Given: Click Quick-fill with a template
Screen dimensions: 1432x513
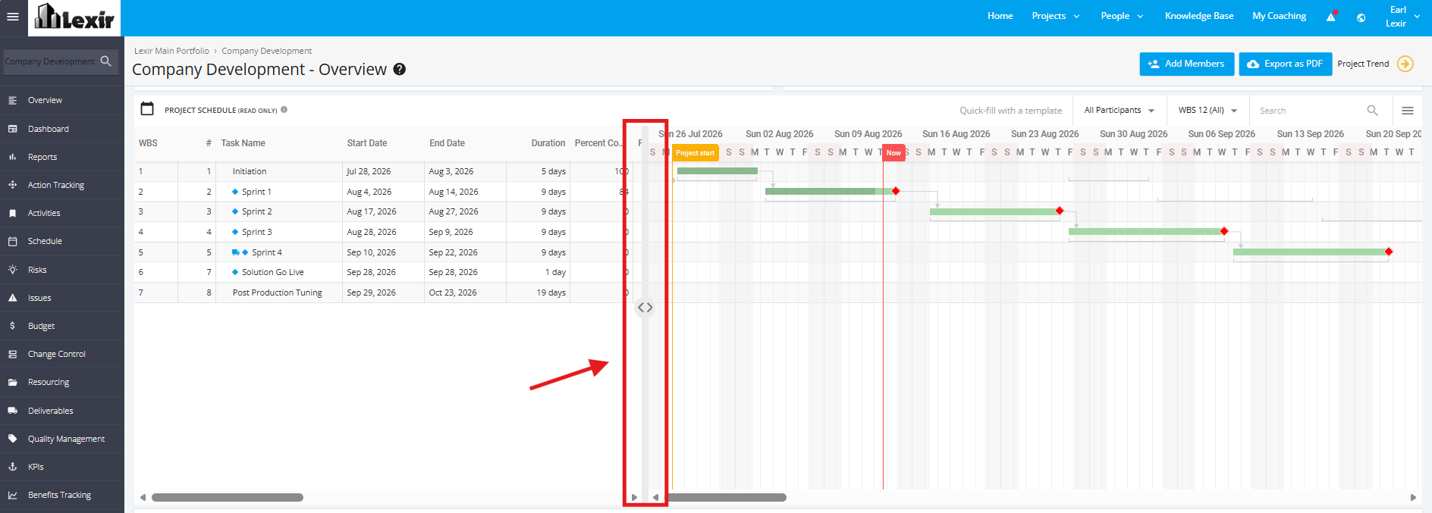Looking at the screenshot, I should [1010, 111].
